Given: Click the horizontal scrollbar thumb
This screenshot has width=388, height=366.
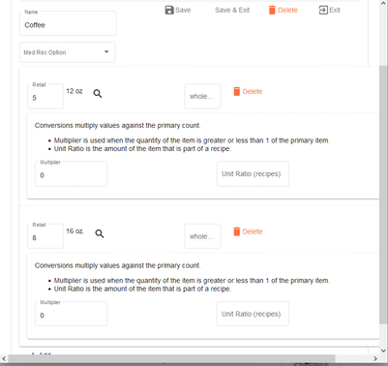Looking at the screenshot, I should [x=171, y=358].
